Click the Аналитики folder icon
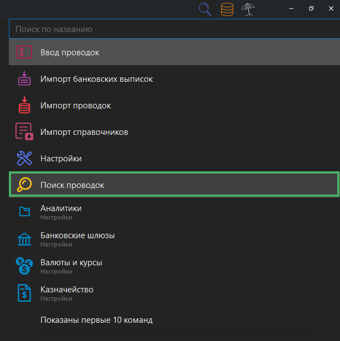 (x=24, y=212)
